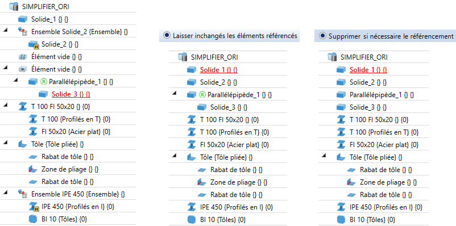Open red Solide_1 link in right tree
This screenshot has width=456, height=226.
click(x=368, y=70)
